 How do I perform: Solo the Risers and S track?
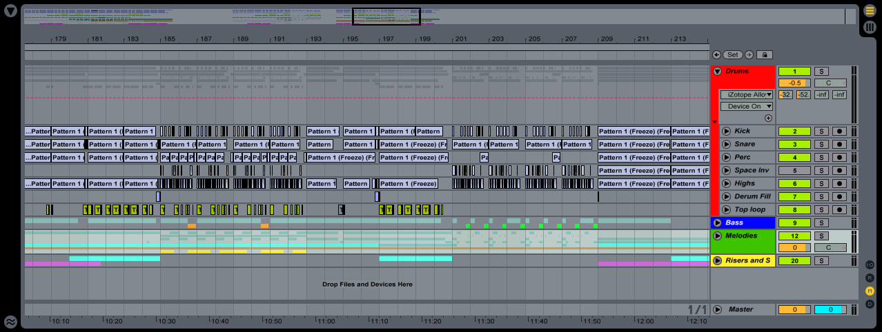tap(821, 260)
